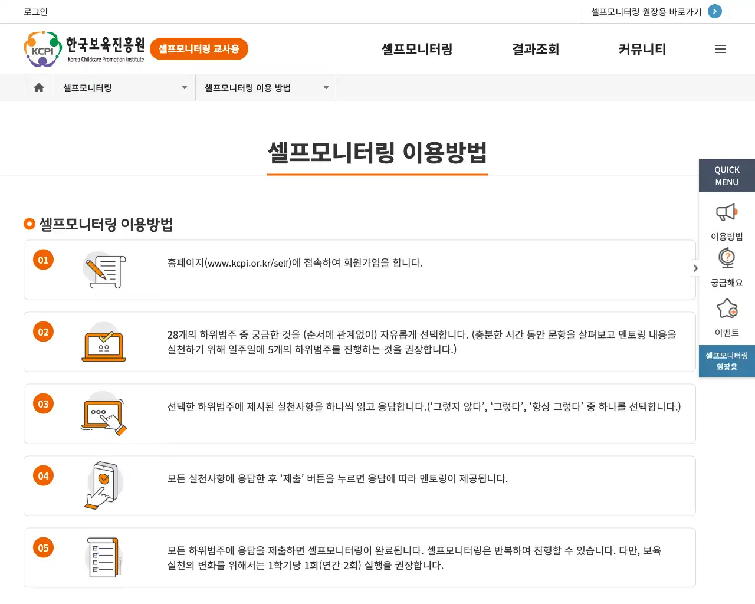The height and width of the screenshot is (604, 755).
Task: Click the orange 02 step badge
Action: pos(43,332)
